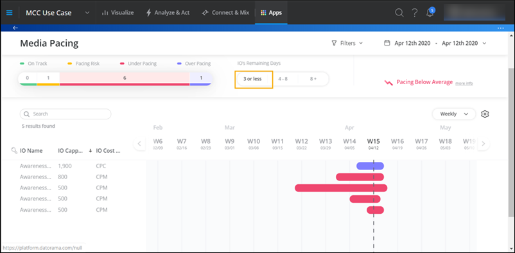This screenshot has width=515, height=253.
Task: Click the Apr 12th 2020 end date
Action: click(x=460, y=43)
